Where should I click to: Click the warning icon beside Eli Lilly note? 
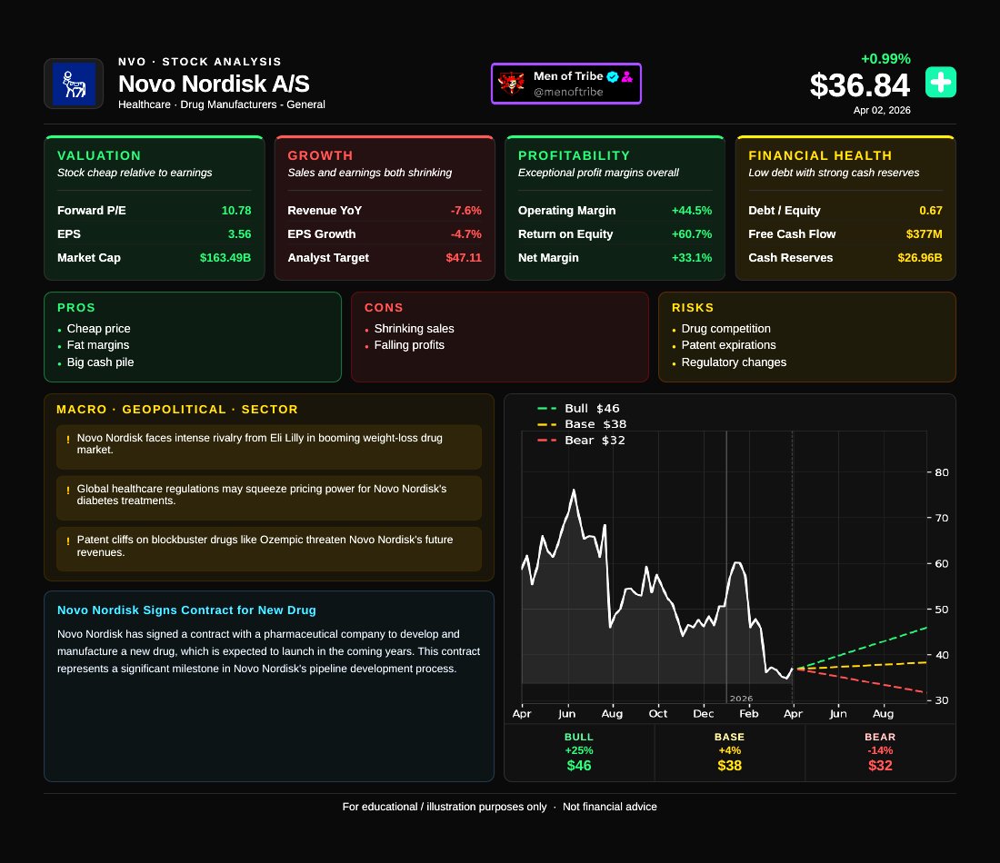pos(68,440)
